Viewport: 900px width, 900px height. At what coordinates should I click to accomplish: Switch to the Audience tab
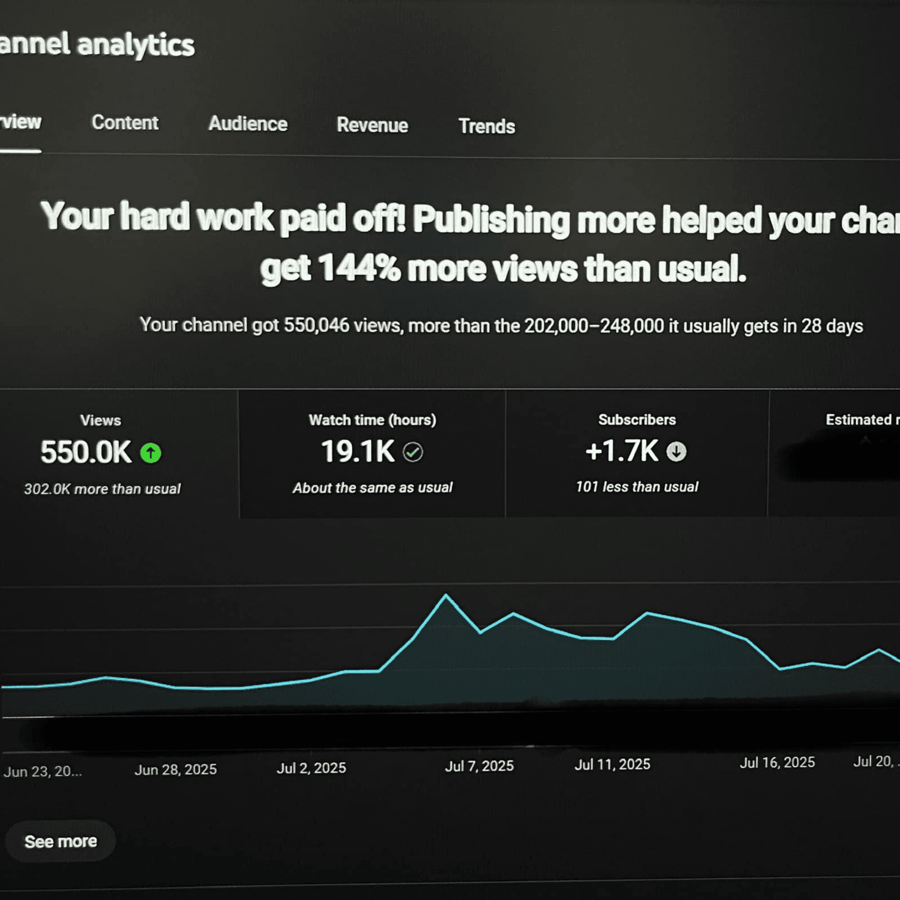(247, 124)
